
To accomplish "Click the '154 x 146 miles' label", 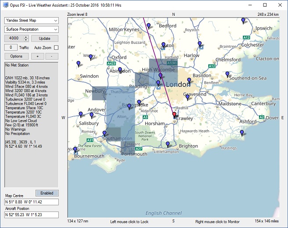I will (266, 221).
